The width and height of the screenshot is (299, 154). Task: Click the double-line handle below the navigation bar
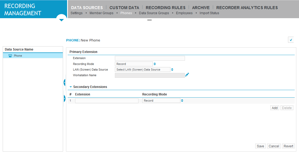tap(149, 20)
